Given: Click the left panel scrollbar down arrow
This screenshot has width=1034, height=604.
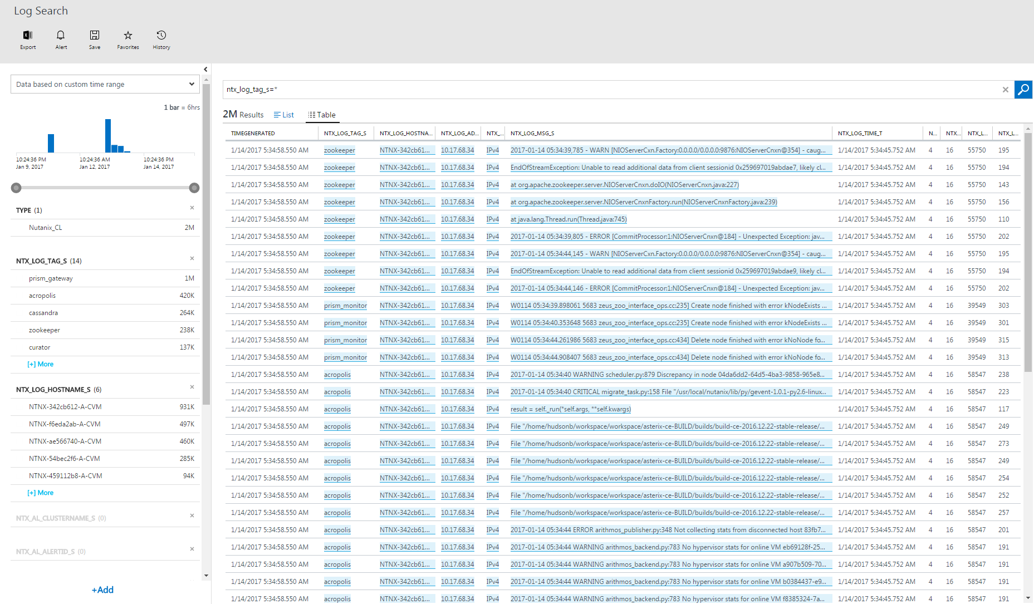Looking at the screenshot, I should [206, 576].
